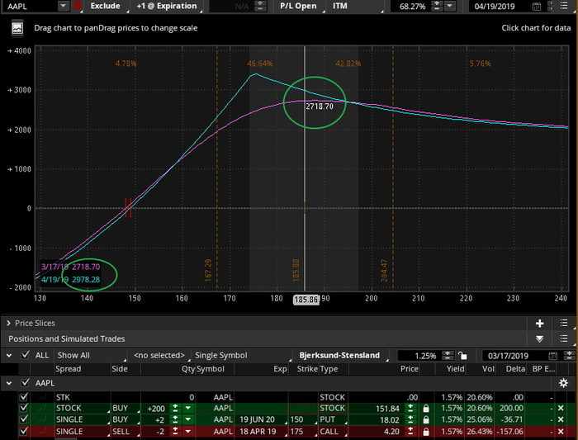Open 18 APR 19 expiration selector
The image size is (578, 440).
coord(261,432)
